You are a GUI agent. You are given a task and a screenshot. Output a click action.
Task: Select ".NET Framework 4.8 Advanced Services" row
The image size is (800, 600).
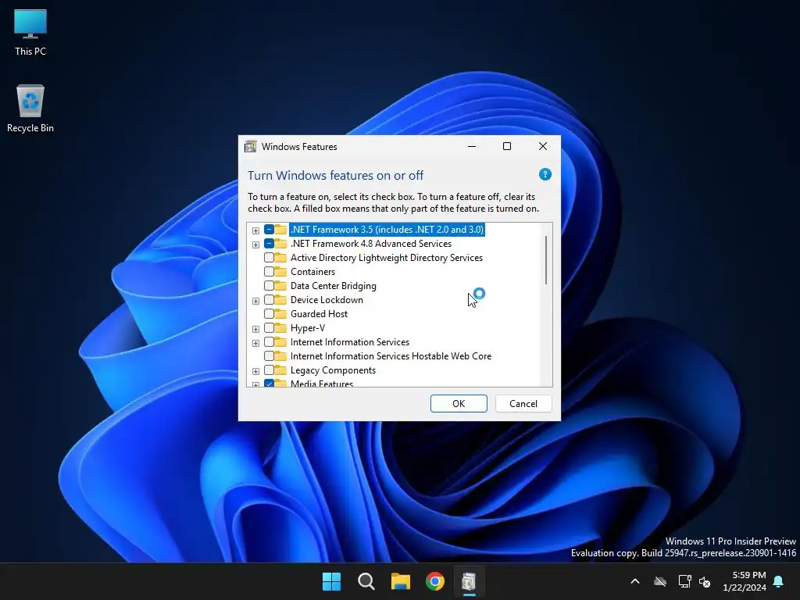[x=371, y=244]
